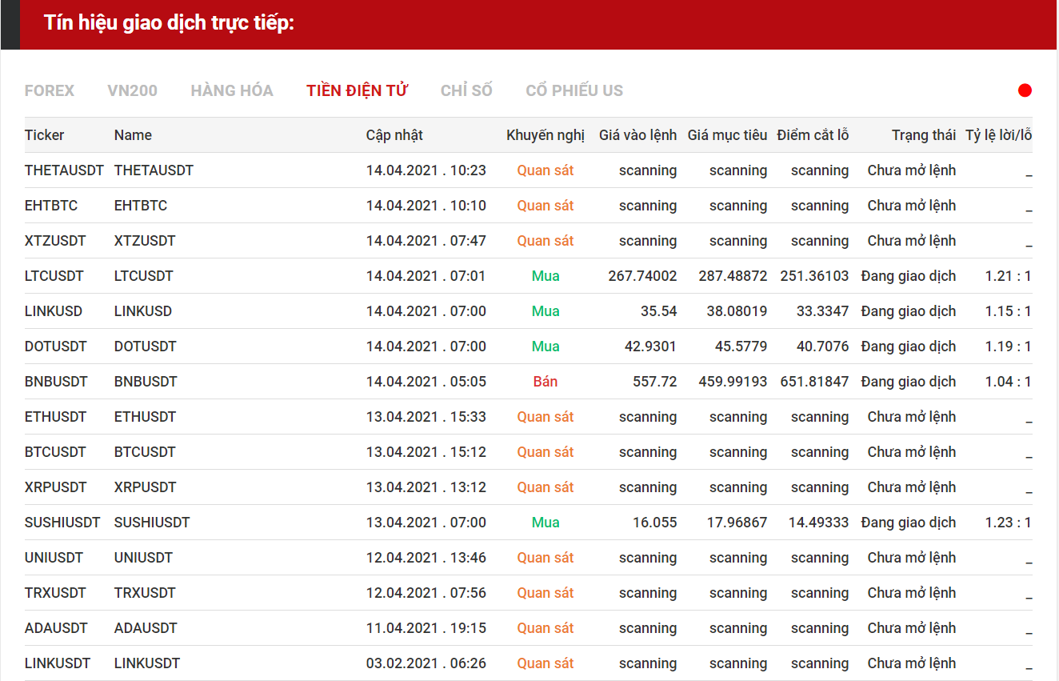Select the LINKUSDT ticker cell
Viewport: 1059px width, 681px height.
point(58,663)
